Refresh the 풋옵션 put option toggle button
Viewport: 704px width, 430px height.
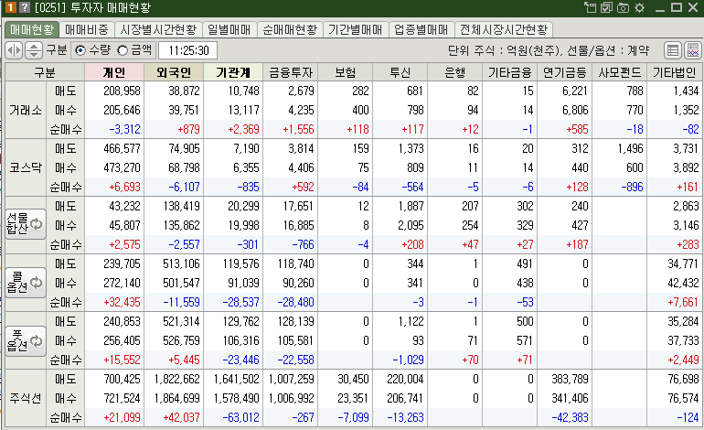point(26,341)
